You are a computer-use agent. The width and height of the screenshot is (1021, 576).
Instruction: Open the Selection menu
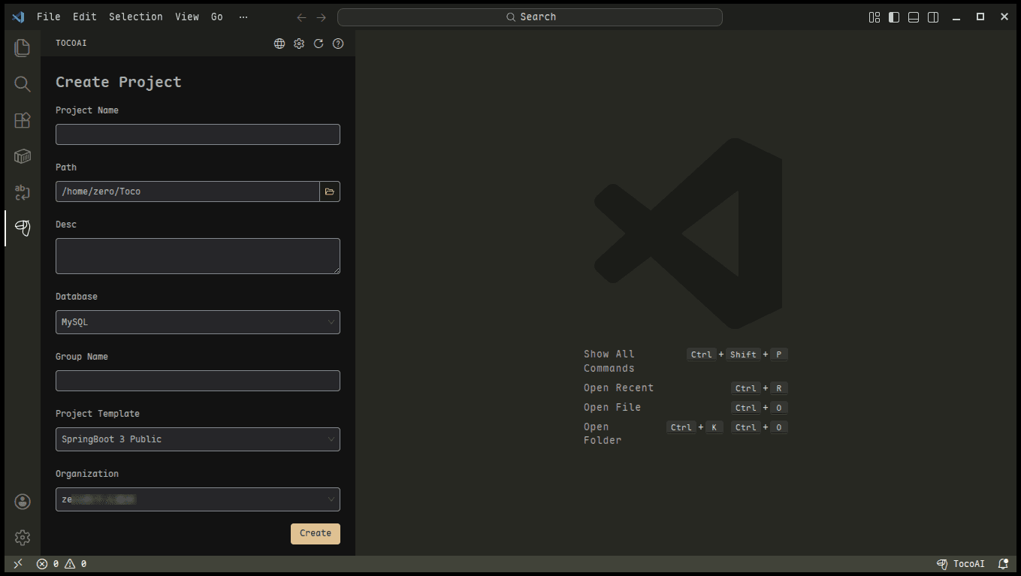[135, 17]
